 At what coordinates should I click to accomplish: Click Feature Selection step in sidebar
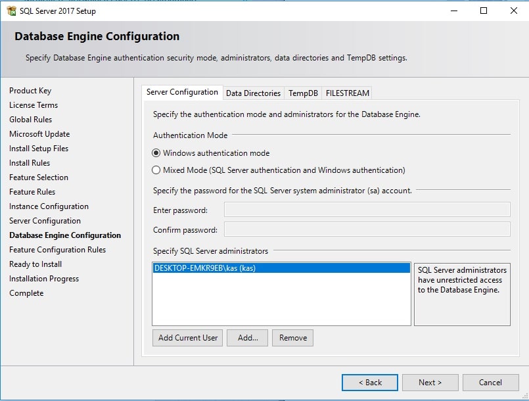(x=39, y=177)
